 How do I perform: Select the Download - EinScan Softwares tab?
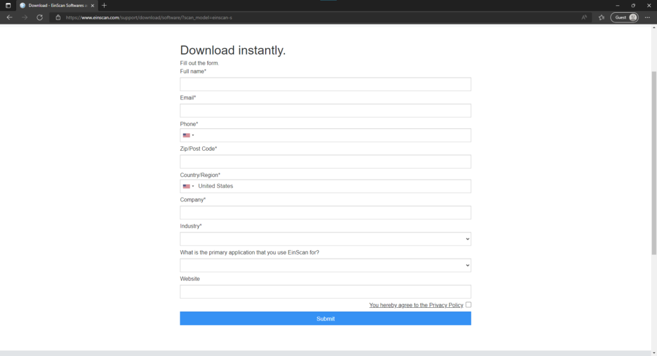(x=57, y=5)
